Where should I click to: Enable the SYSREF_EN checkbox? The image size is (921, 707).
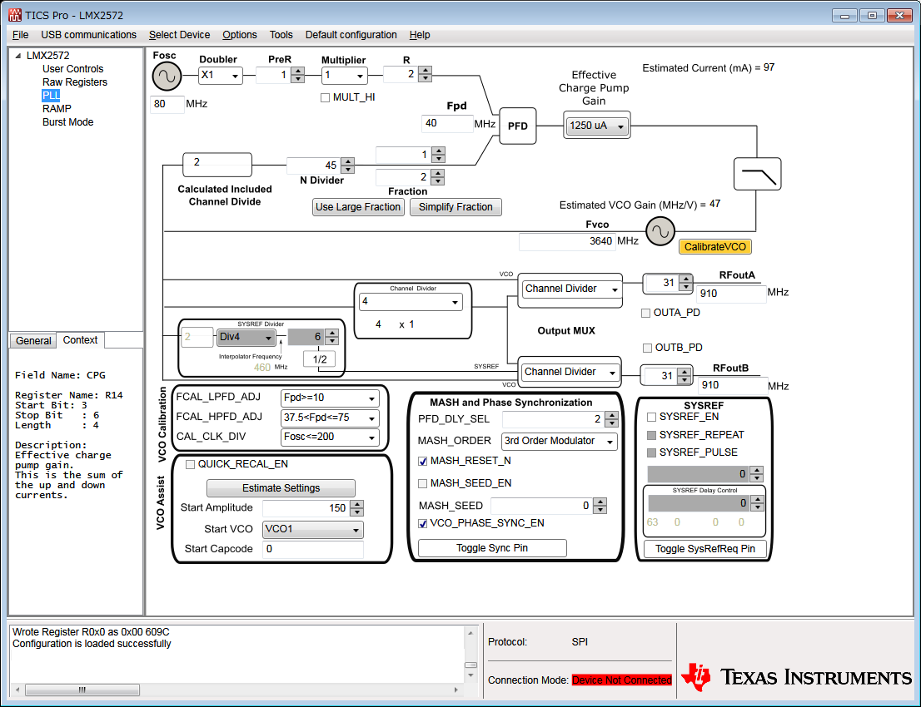[651, 418]
